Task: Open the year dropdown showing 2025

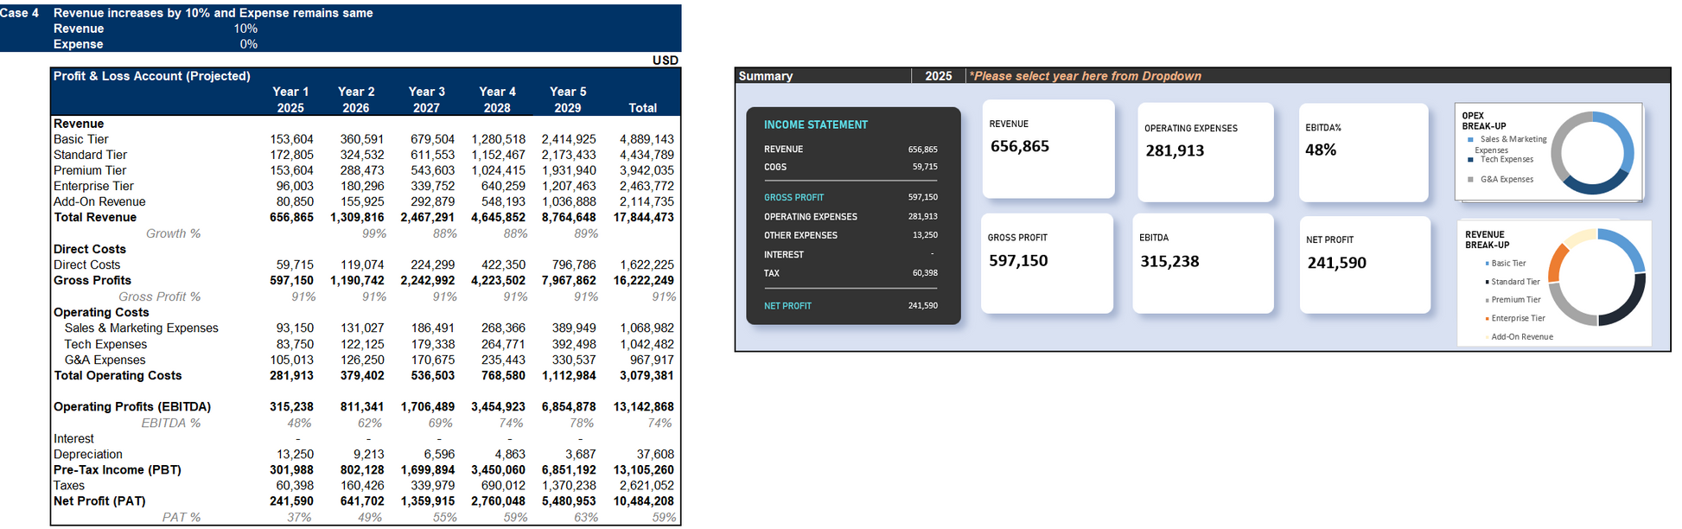Action: point(938,76)
